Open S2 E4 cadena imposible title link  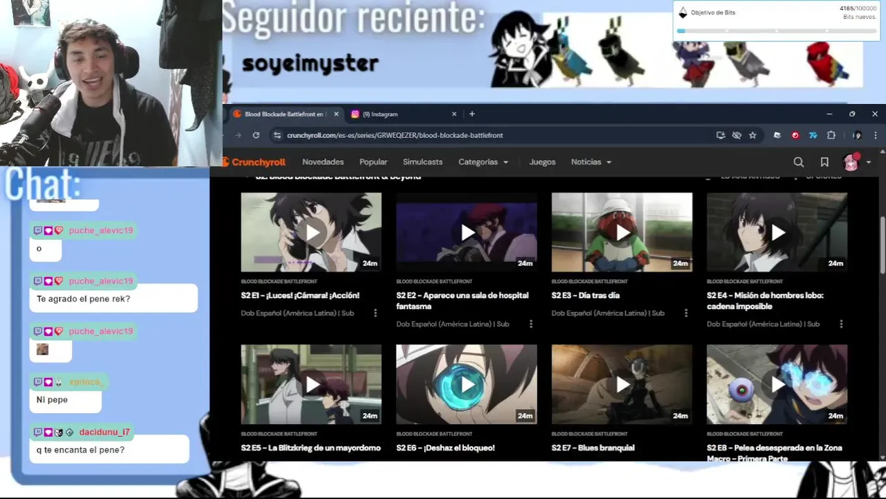[765, 301]
